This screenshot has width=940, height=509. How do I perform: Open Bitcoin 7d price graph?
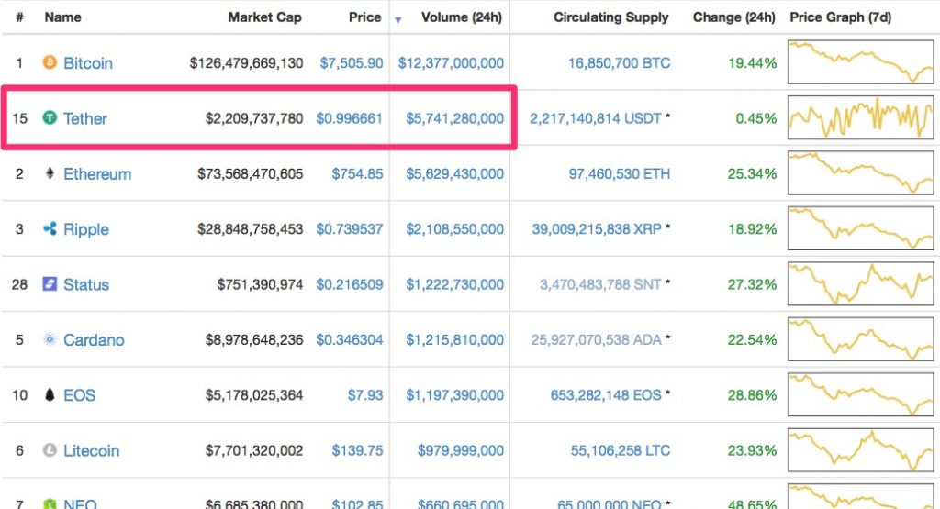(860, 62)
